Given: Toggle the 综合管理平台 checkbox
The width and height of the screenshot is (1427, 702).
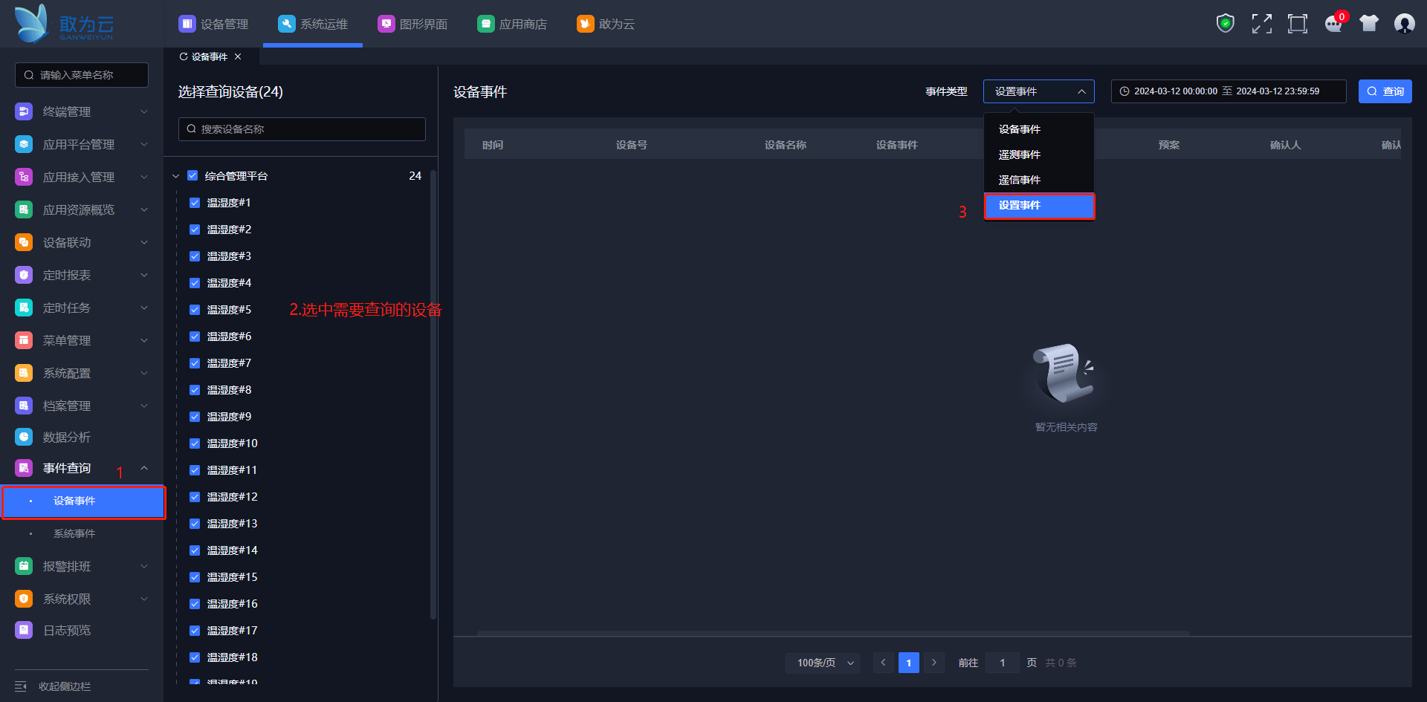Looking at the screenshot, I should point(192,176).
